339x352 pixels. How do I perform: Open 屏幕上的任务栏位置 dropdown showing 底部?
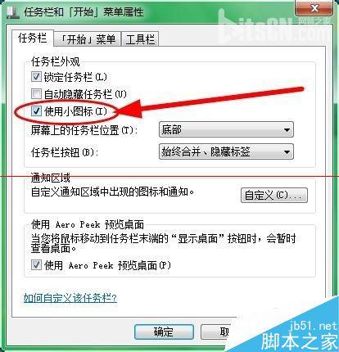[226, 129]
